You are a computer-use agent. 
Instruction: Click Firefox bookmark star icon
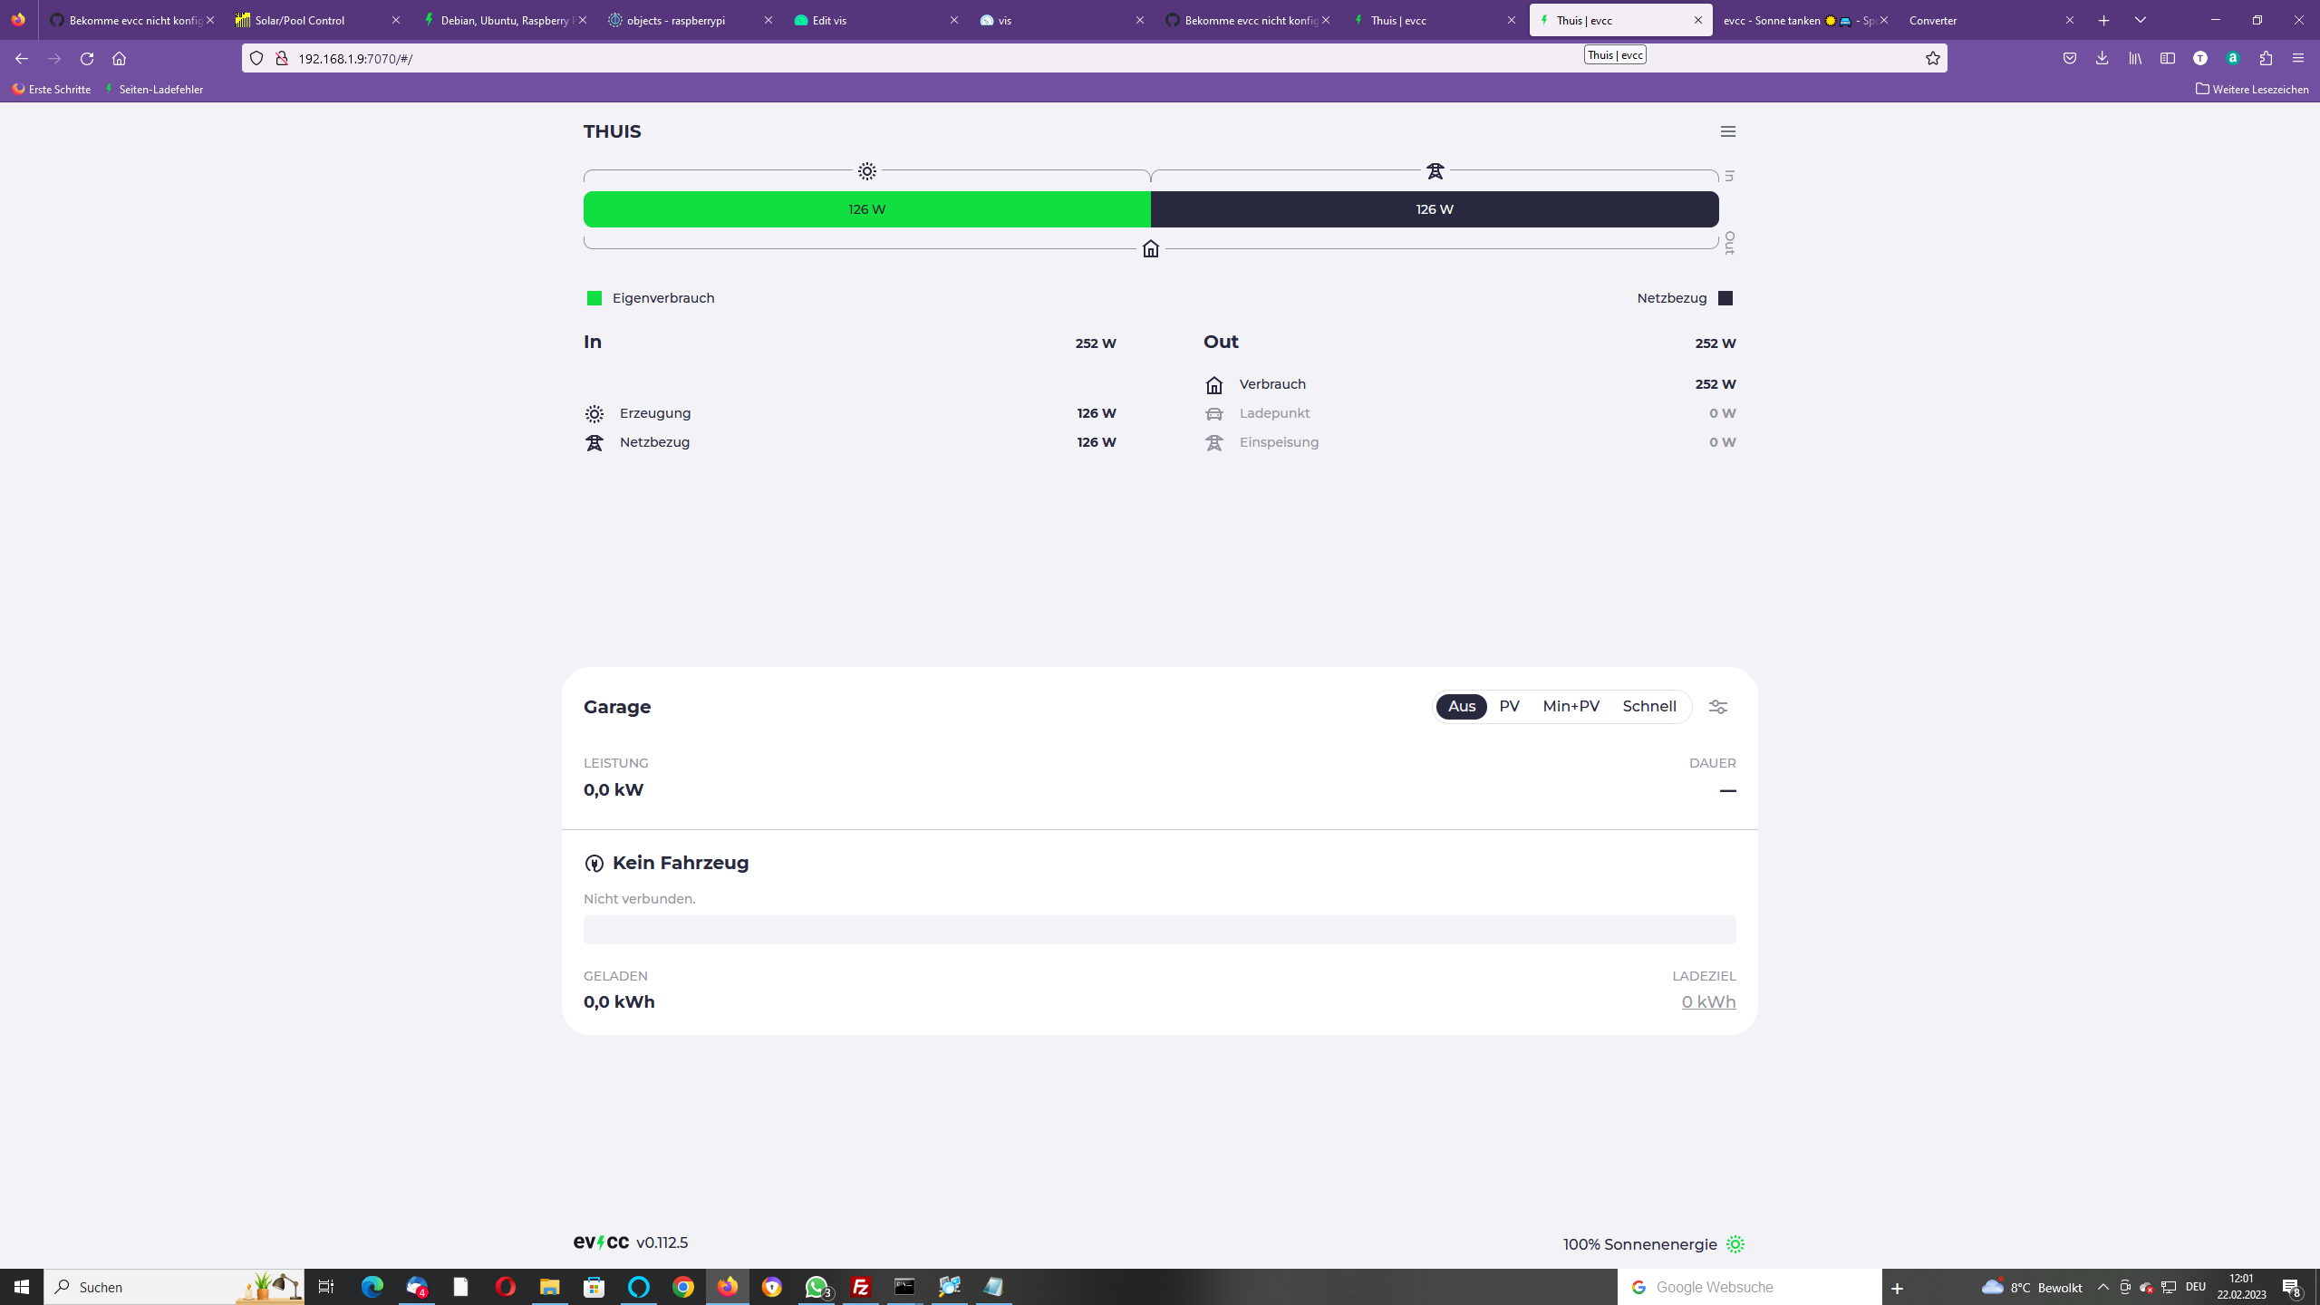1932,58
